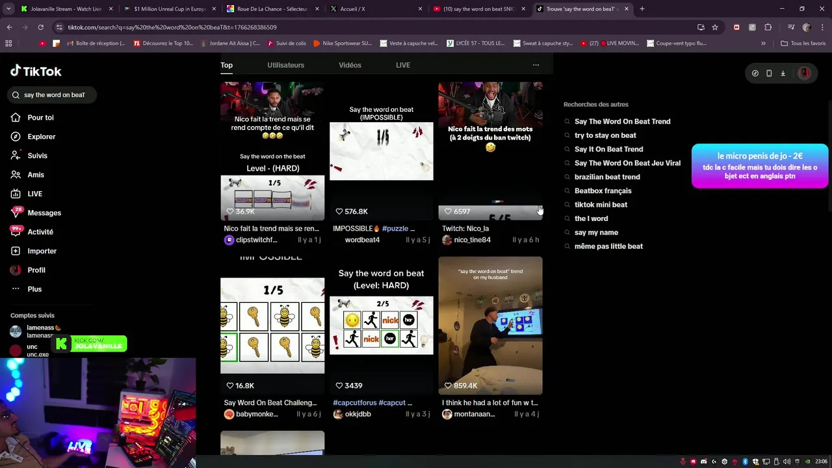This screenshot has height=468, width=832.
Task: Bookmark this page with star icon
Action: click(x=715, y=27)
